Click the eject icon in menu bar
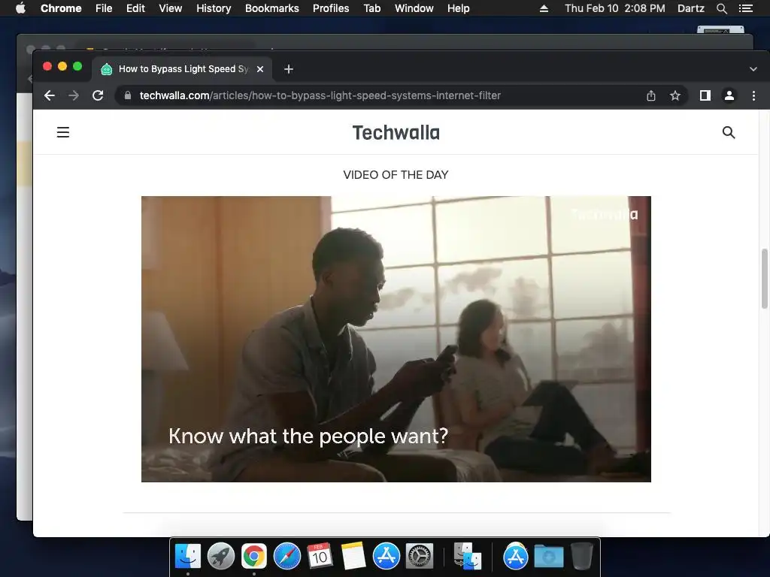The width and height of the screenshot is (770, 577). click(544, 8)
